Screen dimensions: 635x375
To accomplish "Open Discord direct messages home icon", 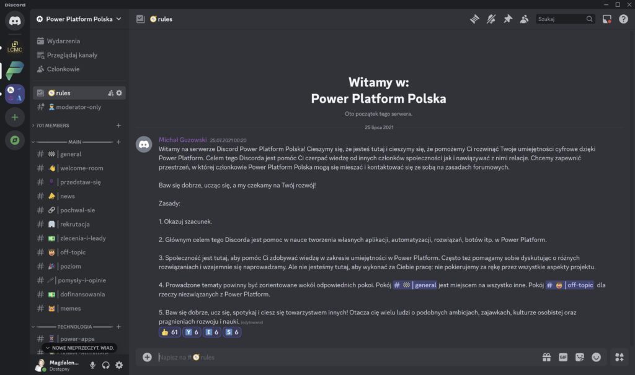I will 15,20.
